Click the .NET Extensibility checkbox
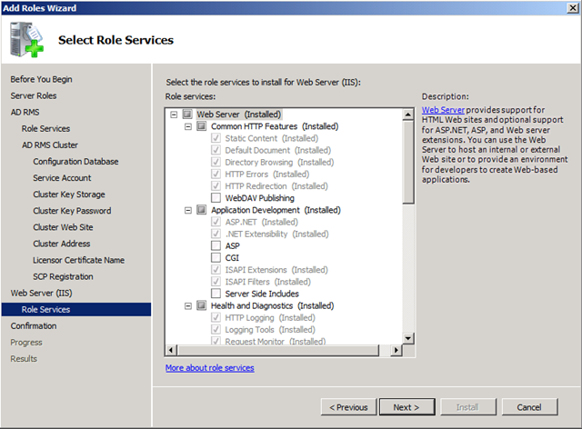Image resolution: width=582 pixels, height=429 pixels. point(216,234)
